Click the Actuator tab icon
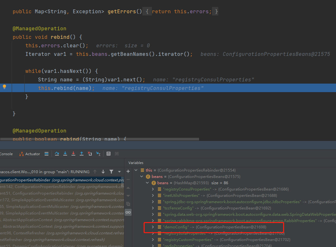336x247 pixels. [x=22, y=154]
